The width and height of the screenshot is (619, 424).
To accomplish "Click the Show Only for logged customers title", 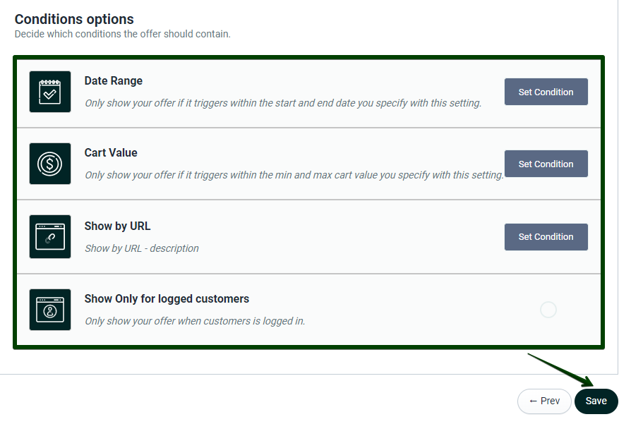I will click(167, 299).
